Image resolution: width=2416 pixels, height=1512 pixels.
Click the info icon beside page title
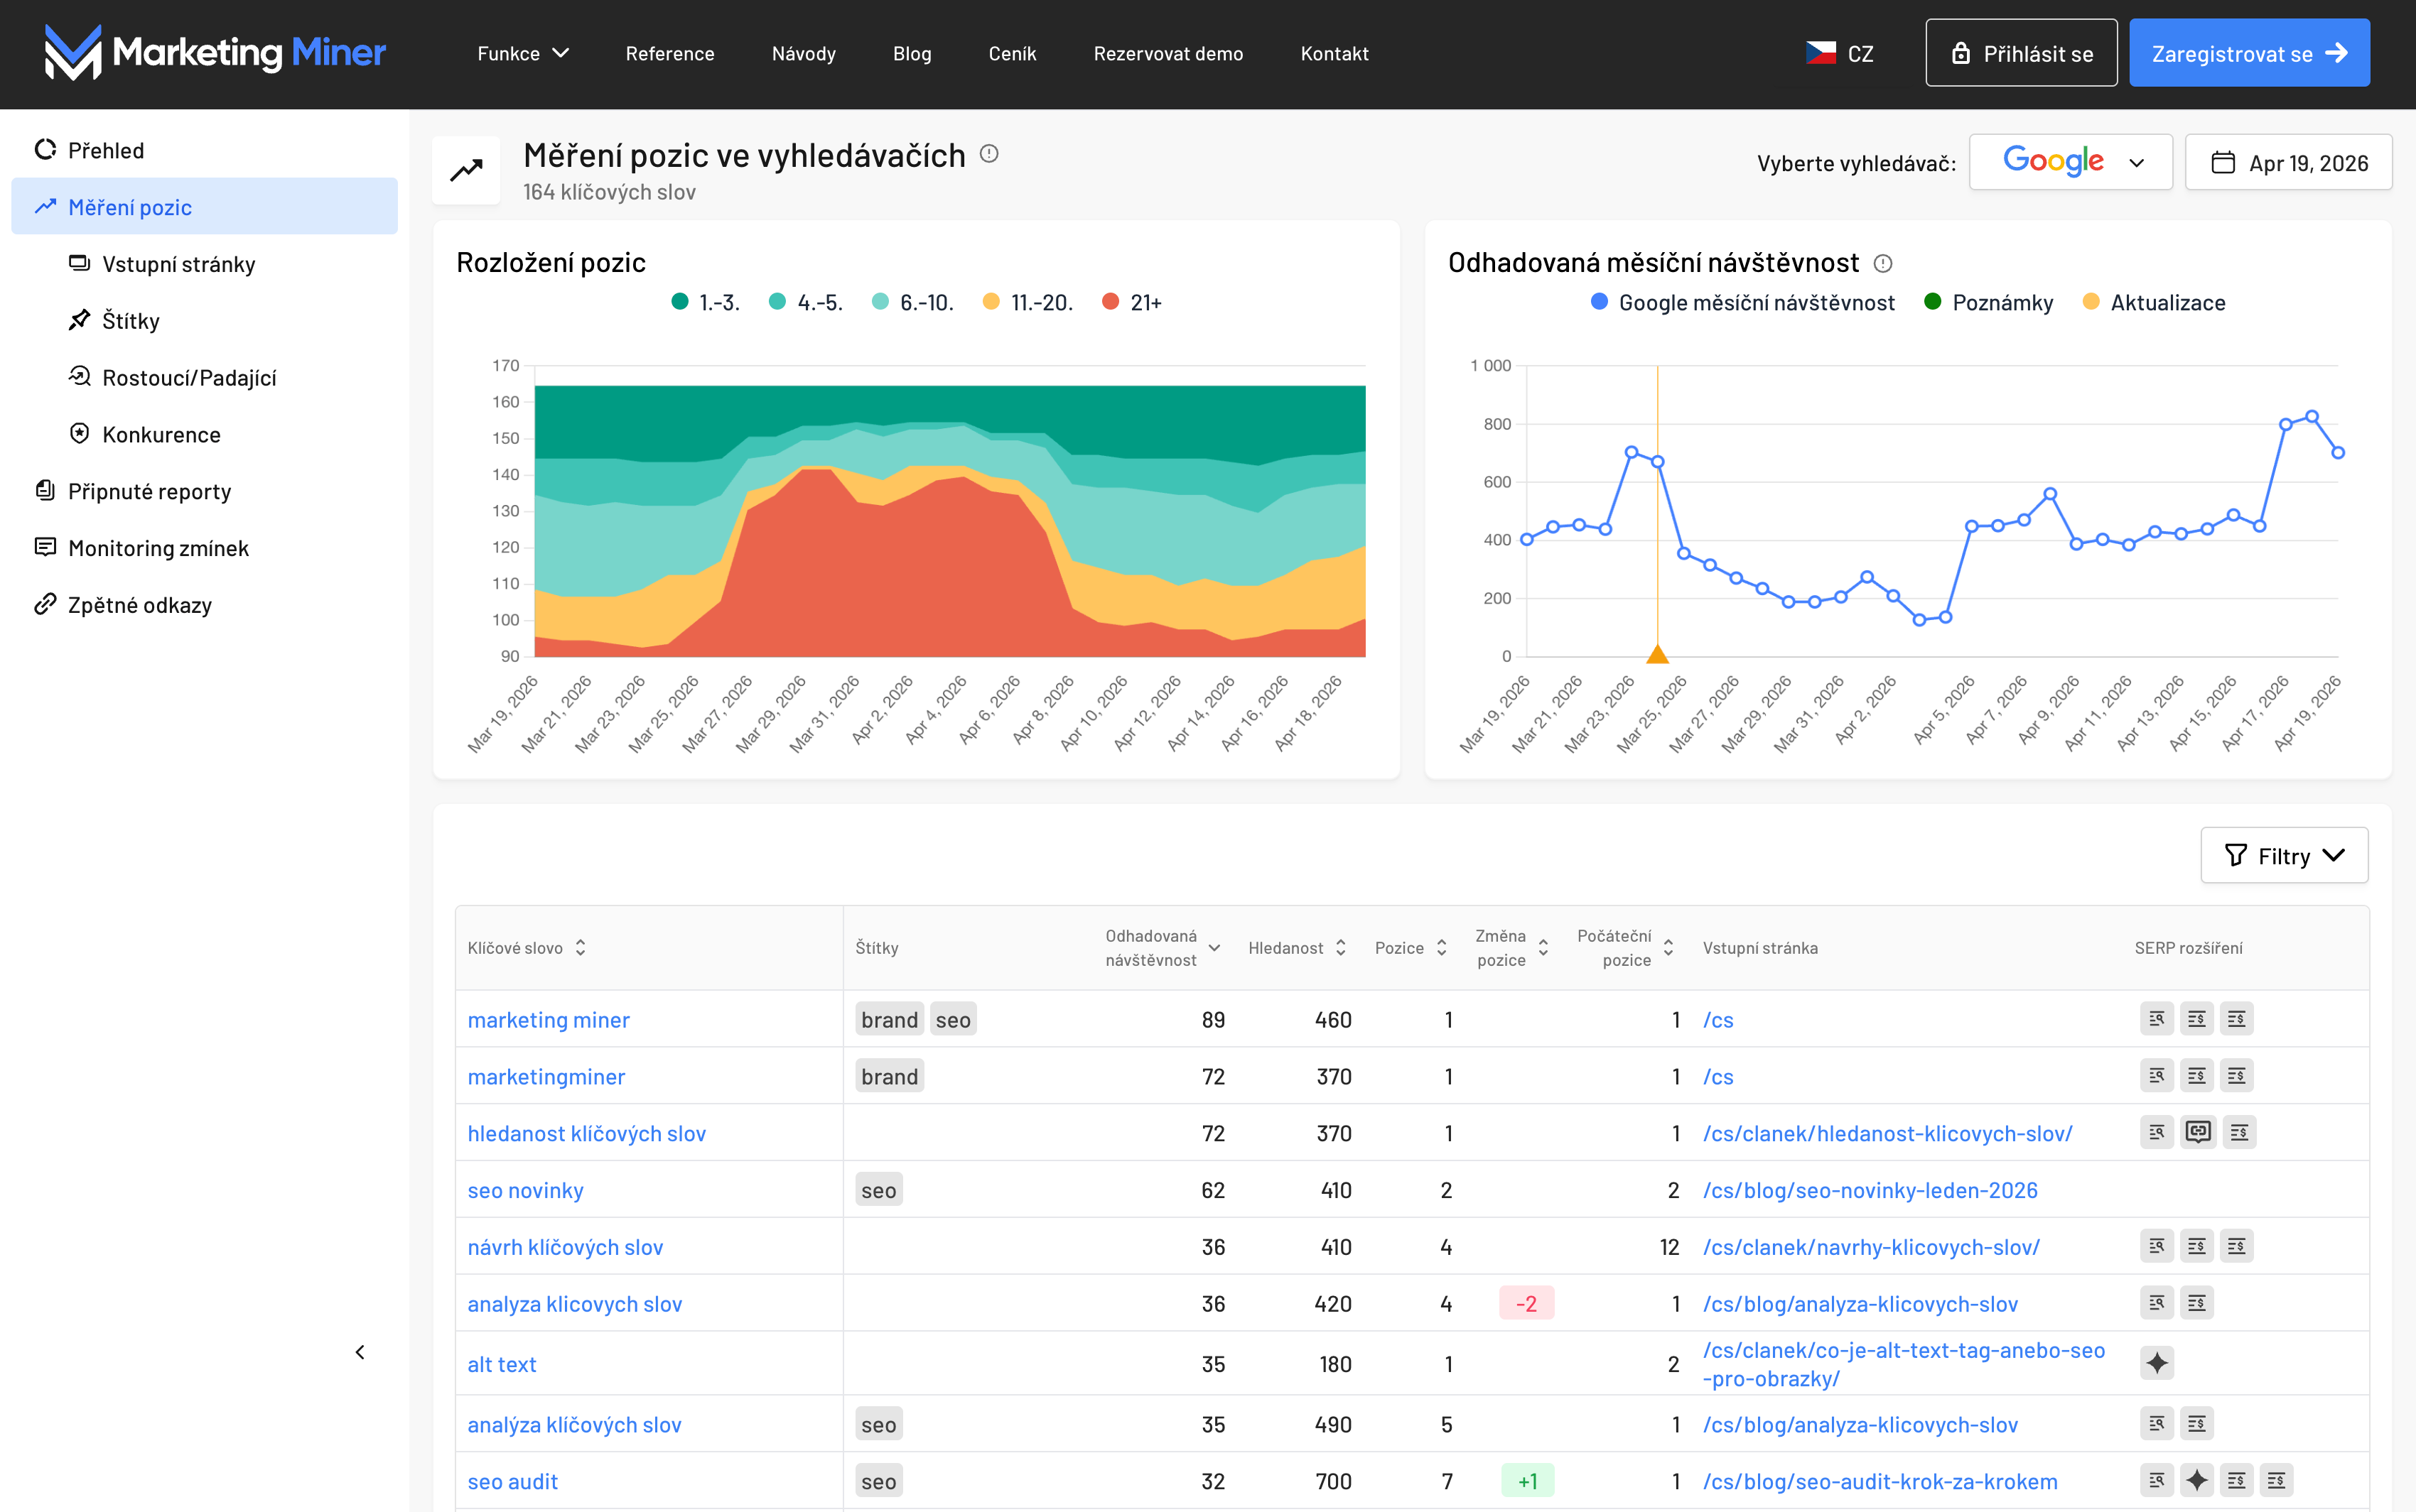pos(988,154)
